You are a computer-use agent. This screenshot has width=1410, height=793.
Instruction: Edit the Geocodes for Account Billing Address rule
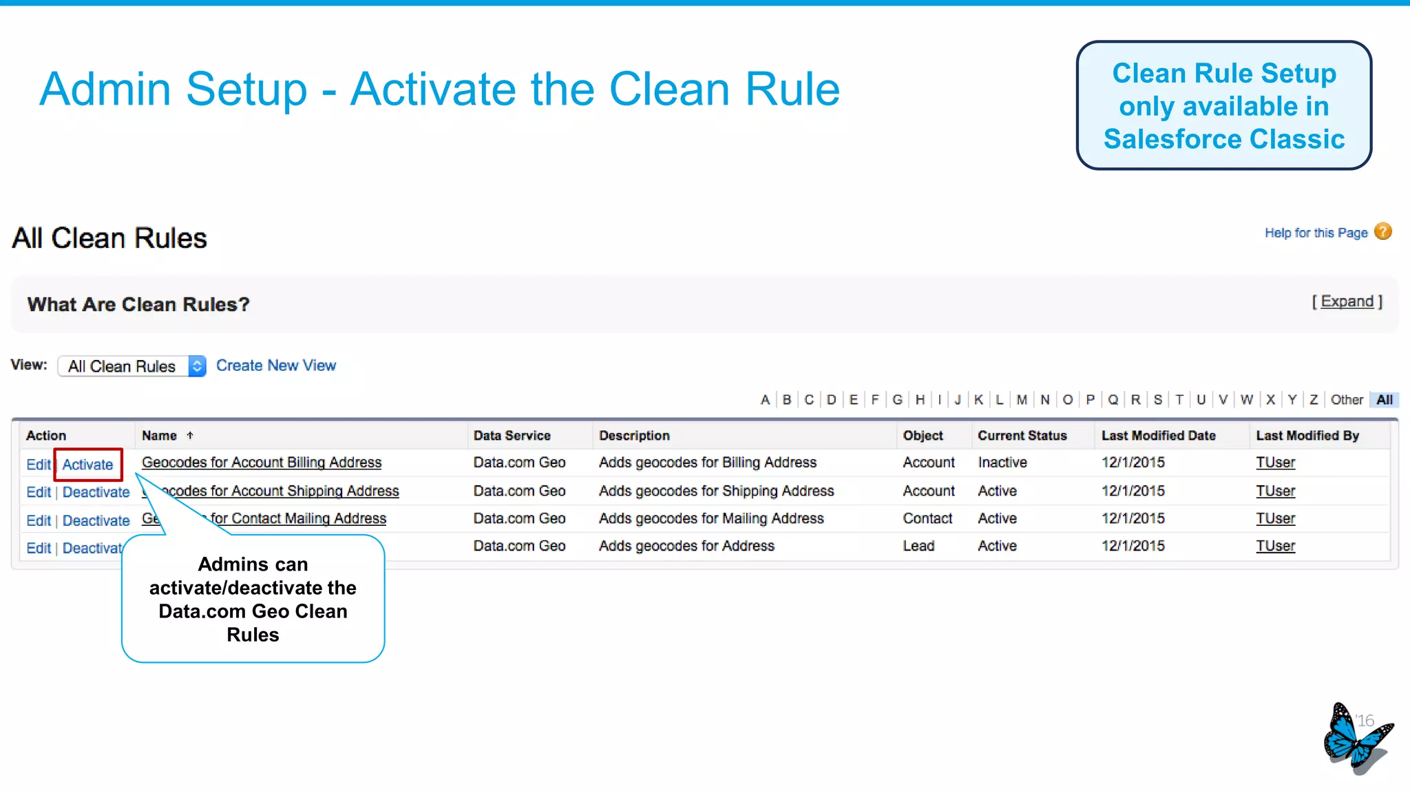(x=39, y=465)
